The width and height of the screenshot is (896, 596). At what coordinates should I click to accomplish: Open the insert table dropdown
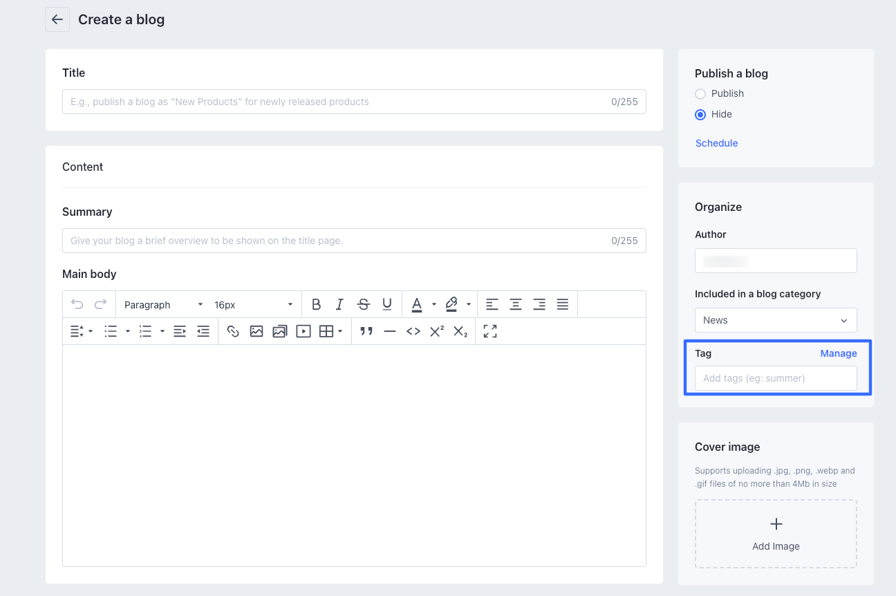pyautogui.click(x=331, y=332)
